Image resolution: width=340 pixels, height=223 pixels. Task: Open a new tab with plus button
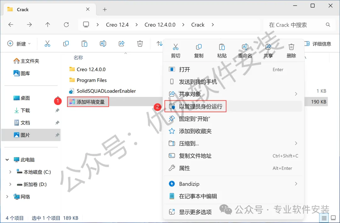coord(105,9)
